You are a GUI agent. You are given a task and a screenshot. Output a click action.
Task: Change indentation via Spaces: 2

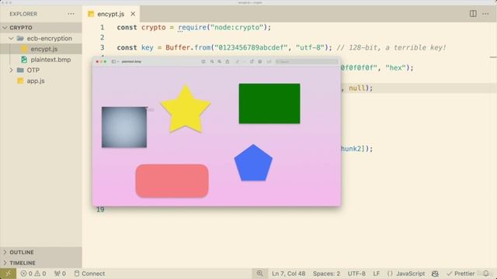coord(326,274)
